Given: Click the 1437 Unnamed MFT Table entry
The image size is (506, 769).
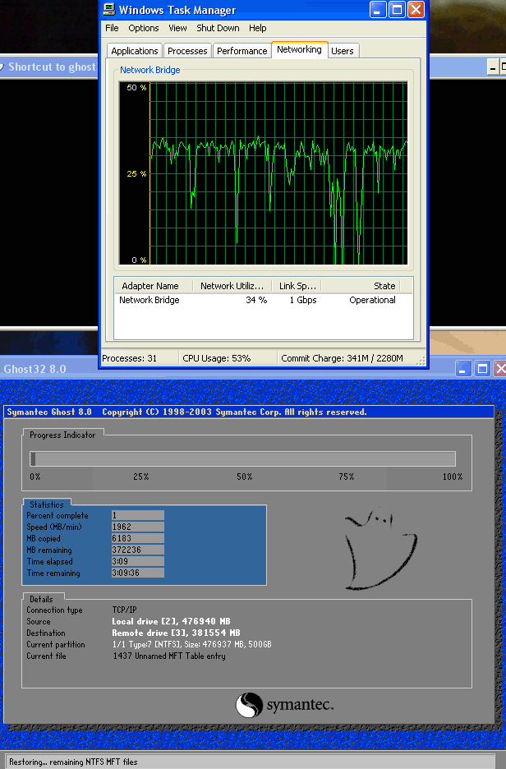Looking at the screenshot, I should coord(169,656).
